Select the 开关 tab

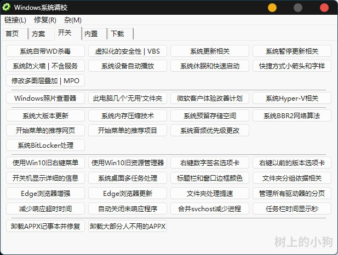[x=68, y=33]
